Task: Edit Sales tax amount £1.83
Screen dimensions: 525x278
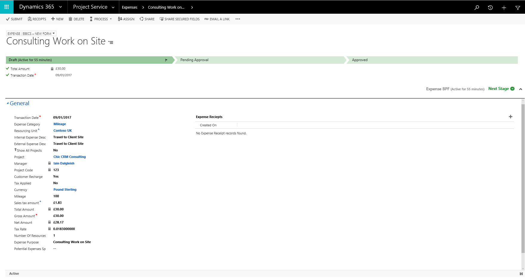Action: click(x=57, y=203)
